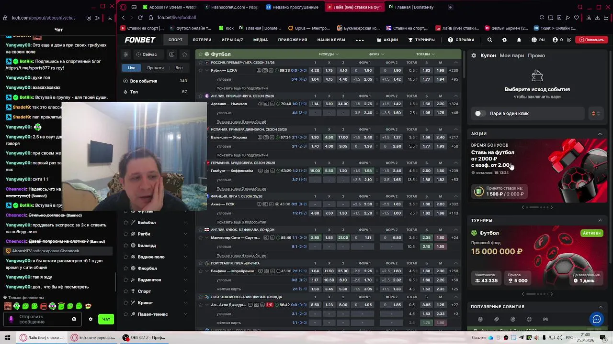Open the Тоталы dropdown in Футбол header
613x344 pixels.
(425, 54)
